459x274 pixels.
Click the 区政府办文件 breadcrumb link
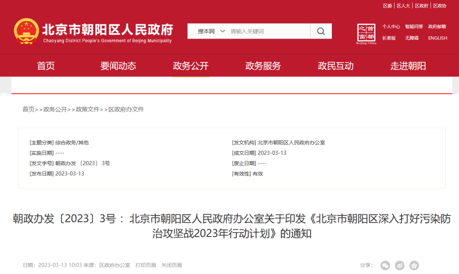click(126, 110)
